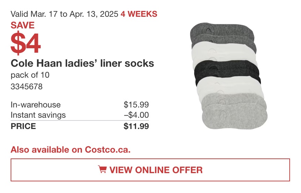This screenshot has width=301, height=193.
Task: Select the Cole Haan ladies' liner socks title
Action: pos(82,63)
